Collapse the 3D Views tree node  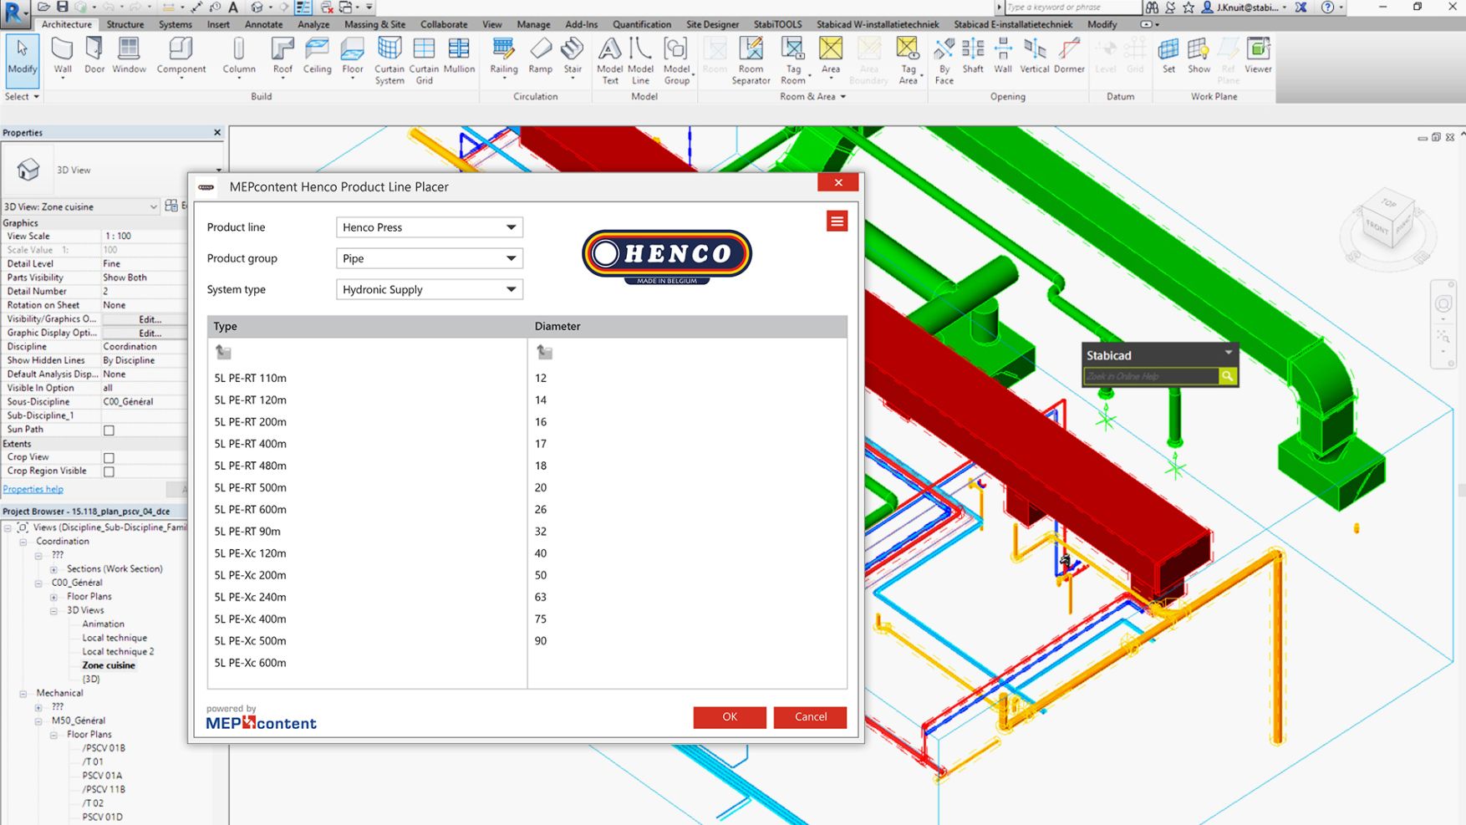tap(54, 611)
